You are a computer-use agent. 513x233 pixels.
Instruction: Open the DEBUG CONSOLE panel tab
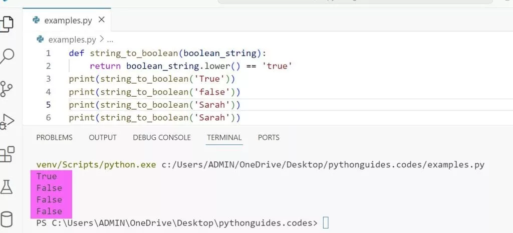click(x=162, y=137)
